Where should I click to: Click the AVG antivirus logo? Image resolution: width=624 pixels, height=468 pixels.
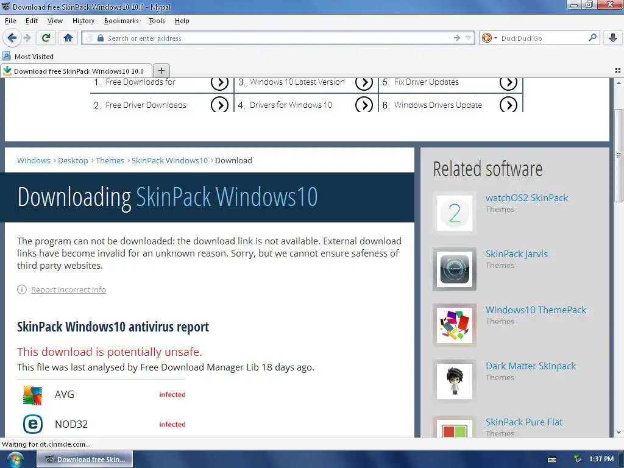point(33,395)
